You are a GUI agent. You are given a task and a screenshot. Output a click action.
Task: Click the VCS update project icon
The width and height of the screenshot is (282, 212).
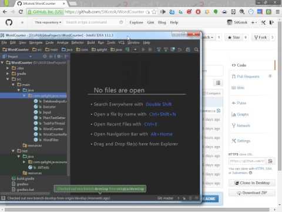pyautogui.click(x=159, y=49)
